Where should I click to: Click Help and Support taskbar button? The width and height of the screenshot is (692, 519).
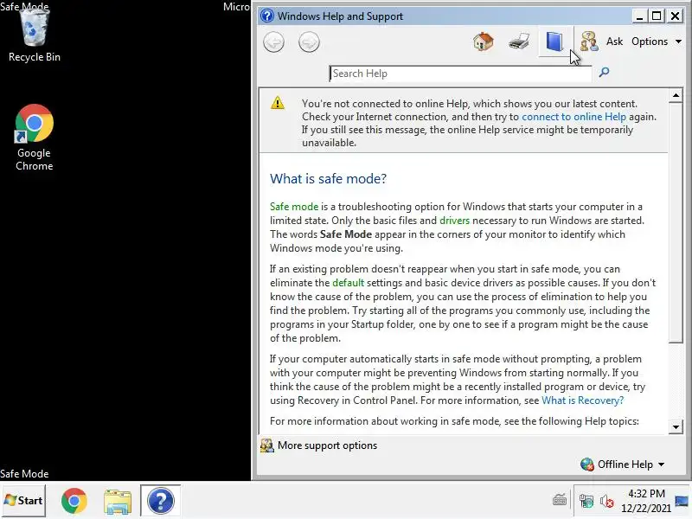pos(161,501)
